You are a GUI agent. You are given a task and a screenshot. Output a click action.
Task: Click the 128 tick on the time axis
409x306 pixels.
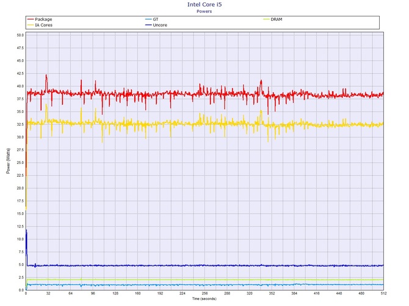(x=115, y=293)
